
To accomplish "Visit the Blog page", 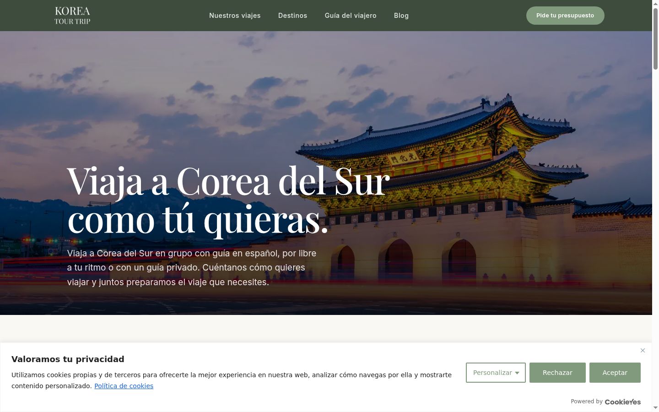I will pyautogui.click(x=401, y=16).
